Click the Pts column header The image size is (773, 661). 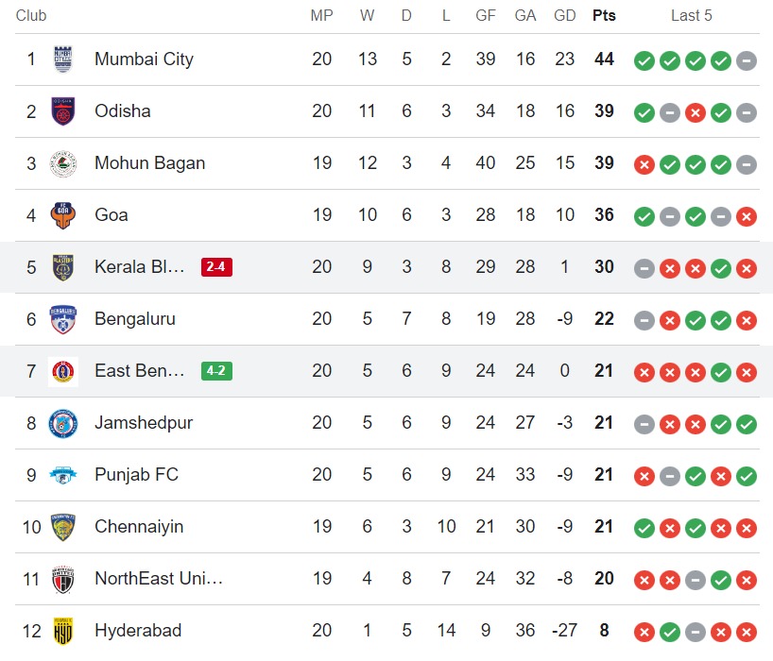(604, 16)
